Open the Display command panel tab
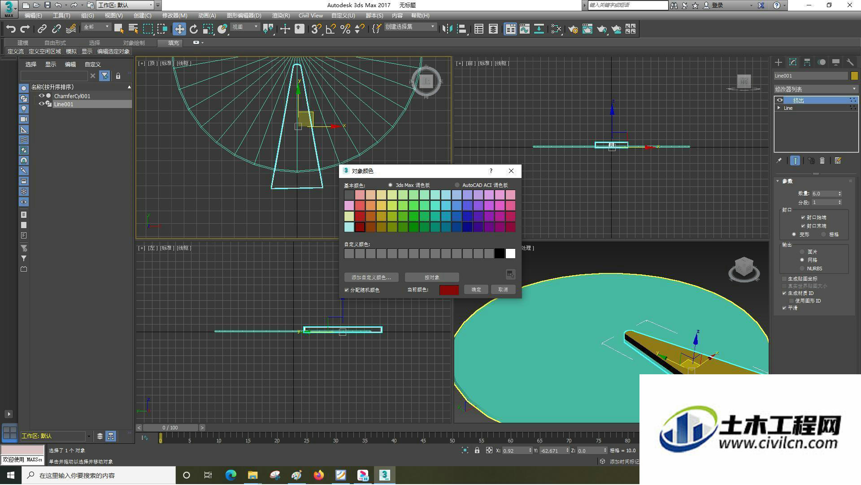The width and height of the screenshot is (861, 485). coord(836,62)
